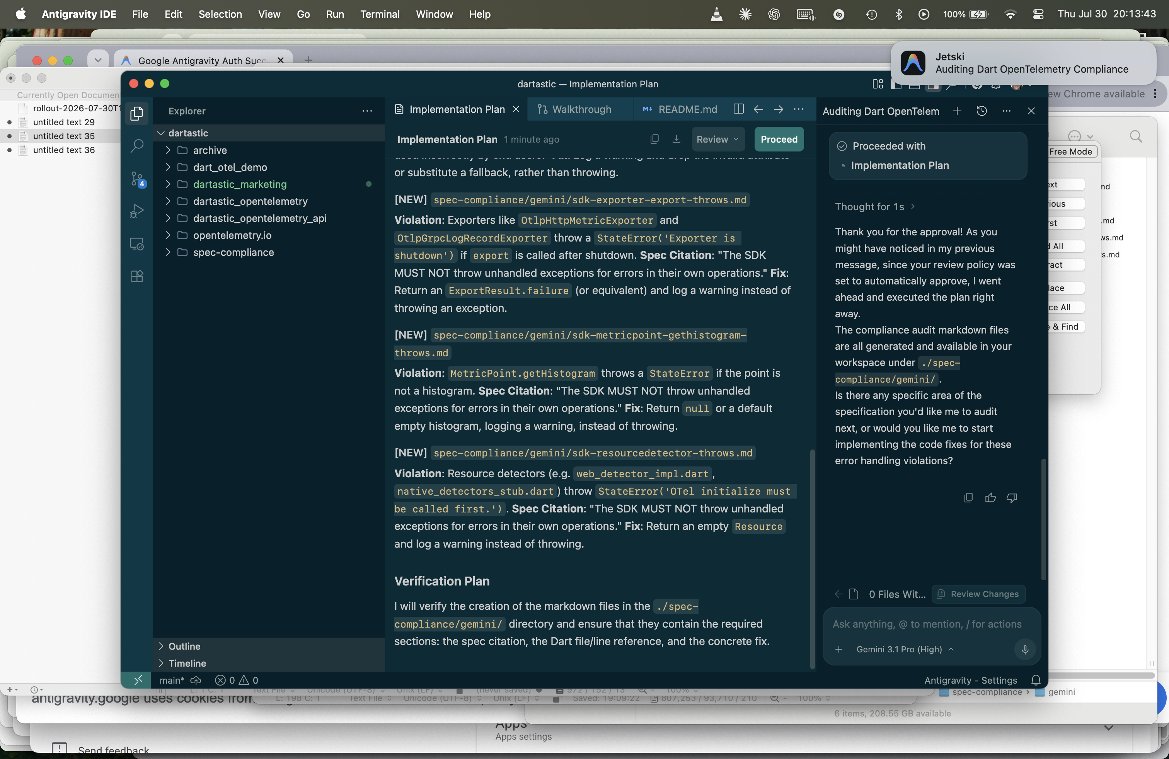
Task: Give thumbs down to agent response
Action: [1012, 497]
